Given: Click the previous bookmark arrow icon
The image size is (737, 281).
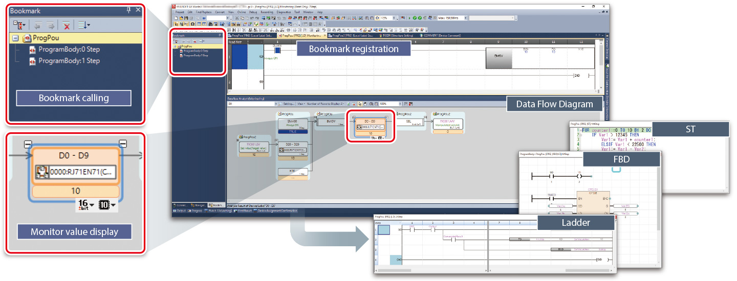Looking at the screenshot, I should tap(37, 25).
